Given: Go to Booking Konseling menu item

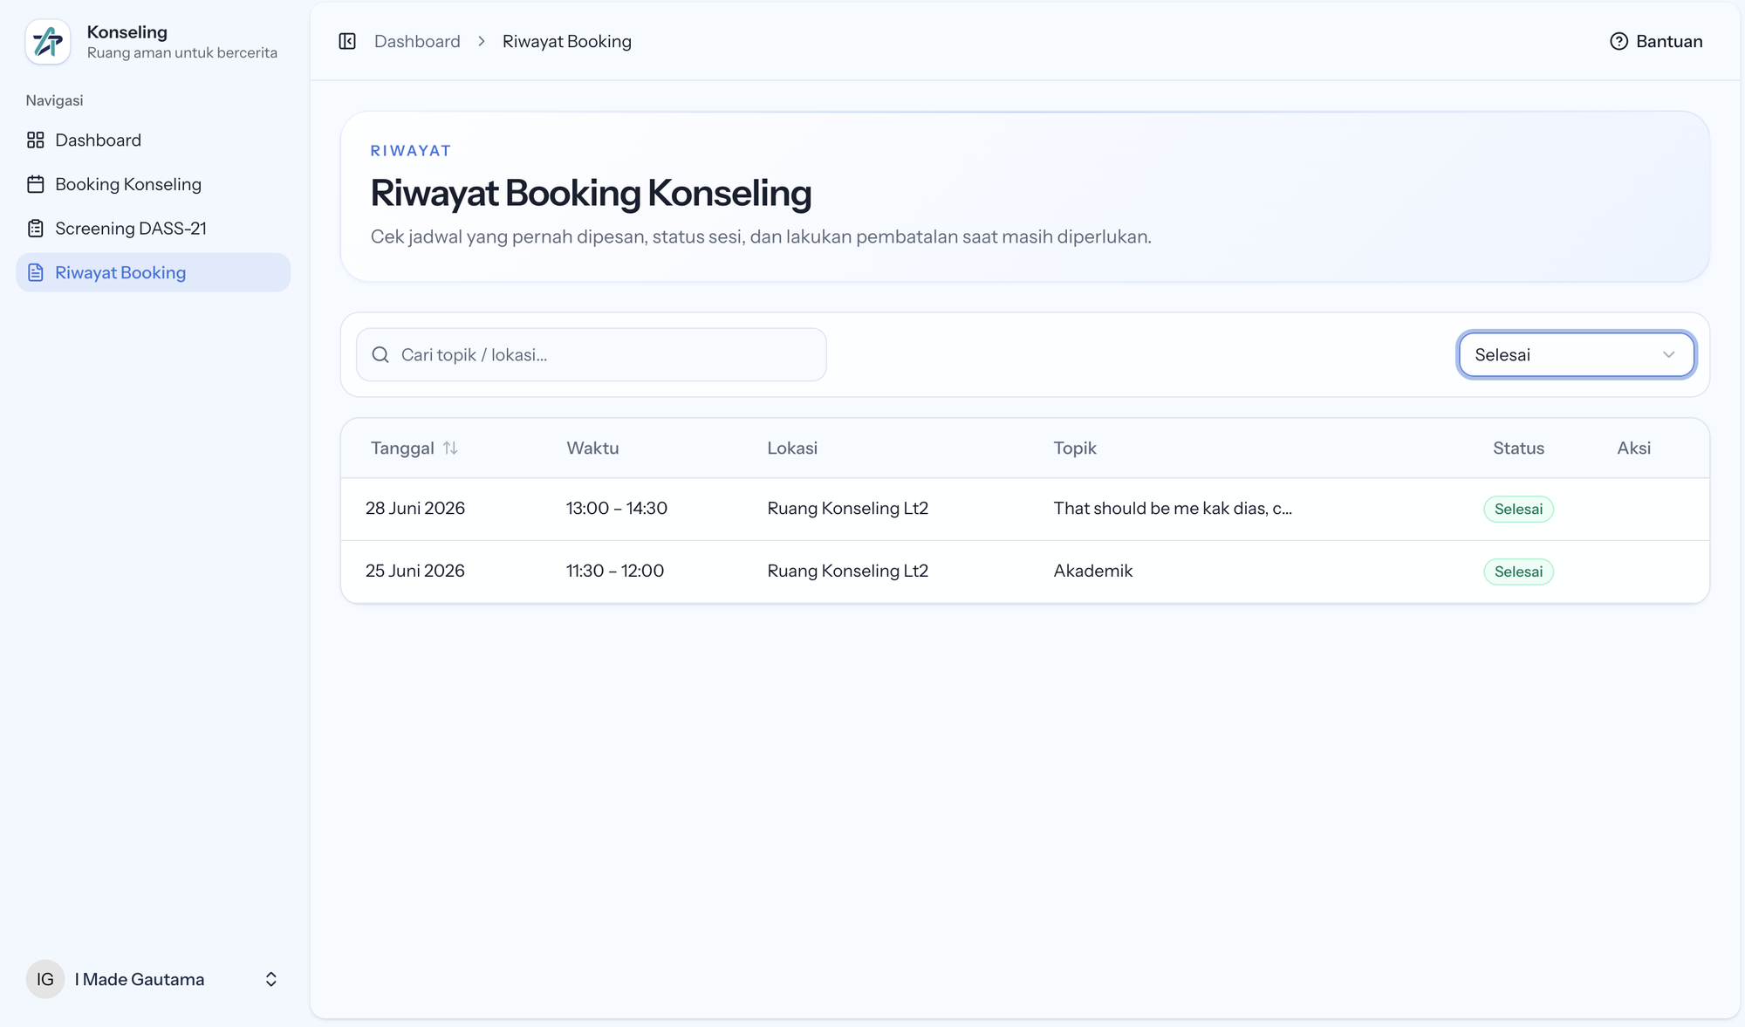Looking at the screenshot, I should point(154,184).
